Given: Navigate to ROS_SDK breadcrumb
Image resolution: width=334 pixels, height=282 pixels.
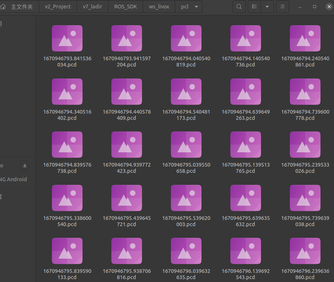Looking at the screenshot, I should point(126,7).
